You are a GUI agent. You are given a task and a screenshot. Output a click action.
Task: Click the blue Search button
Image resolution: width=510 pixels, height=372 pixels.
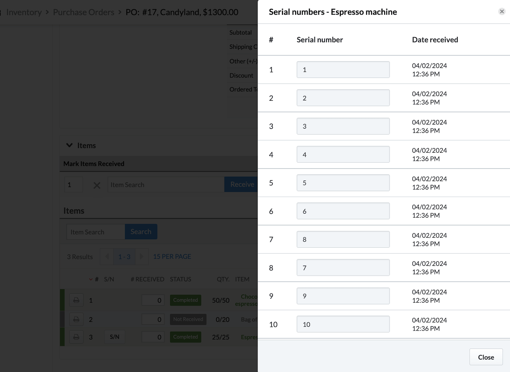[x=141, y=232]
